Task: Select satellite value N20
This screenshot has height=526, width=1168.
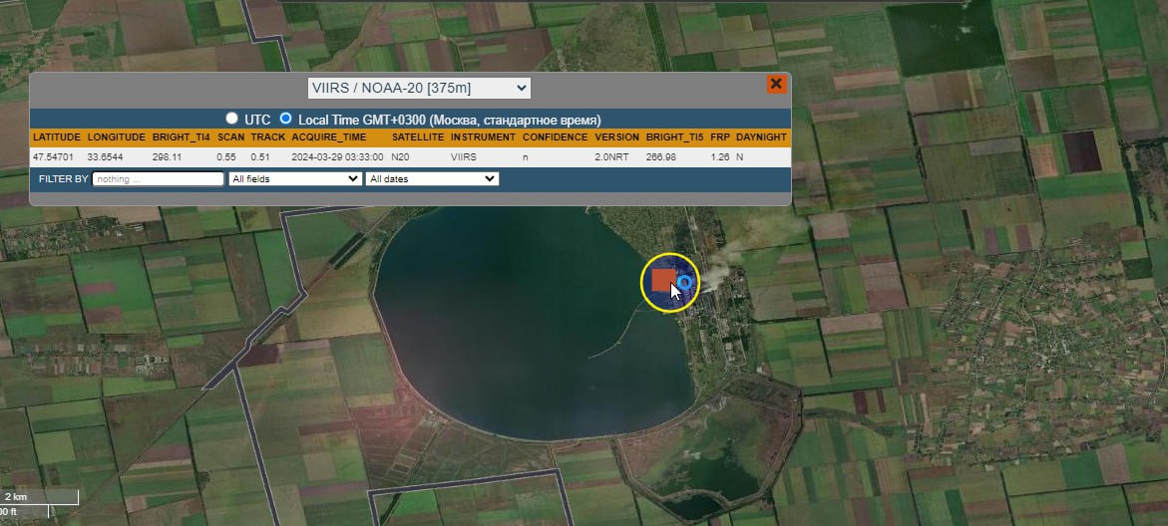Action: (400, 157)
